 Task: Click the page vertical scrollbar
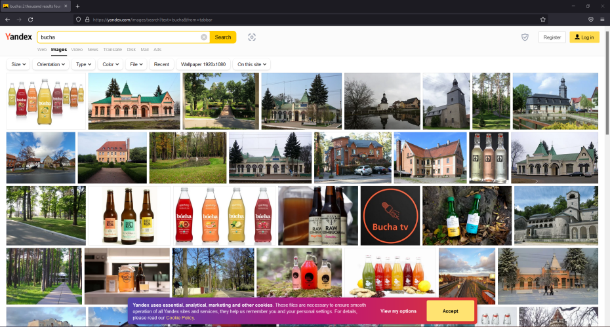click(607, 82)
